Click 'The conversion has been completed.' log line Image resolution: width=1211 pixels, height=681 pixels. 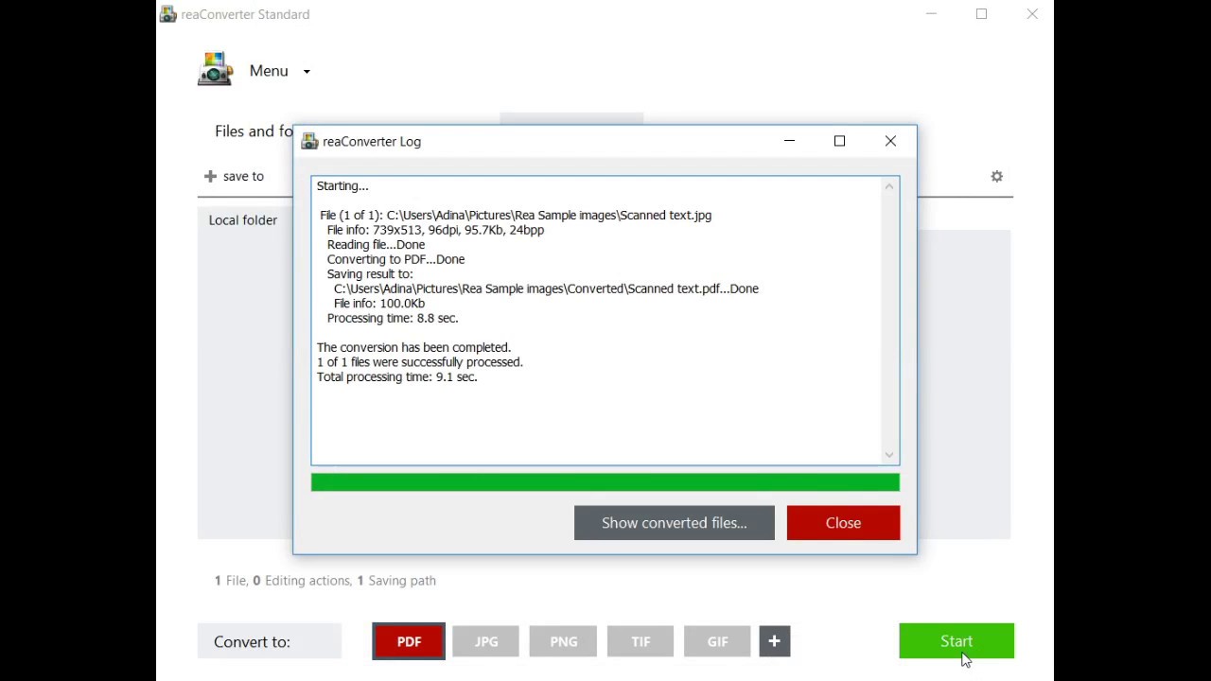[413, 347]
